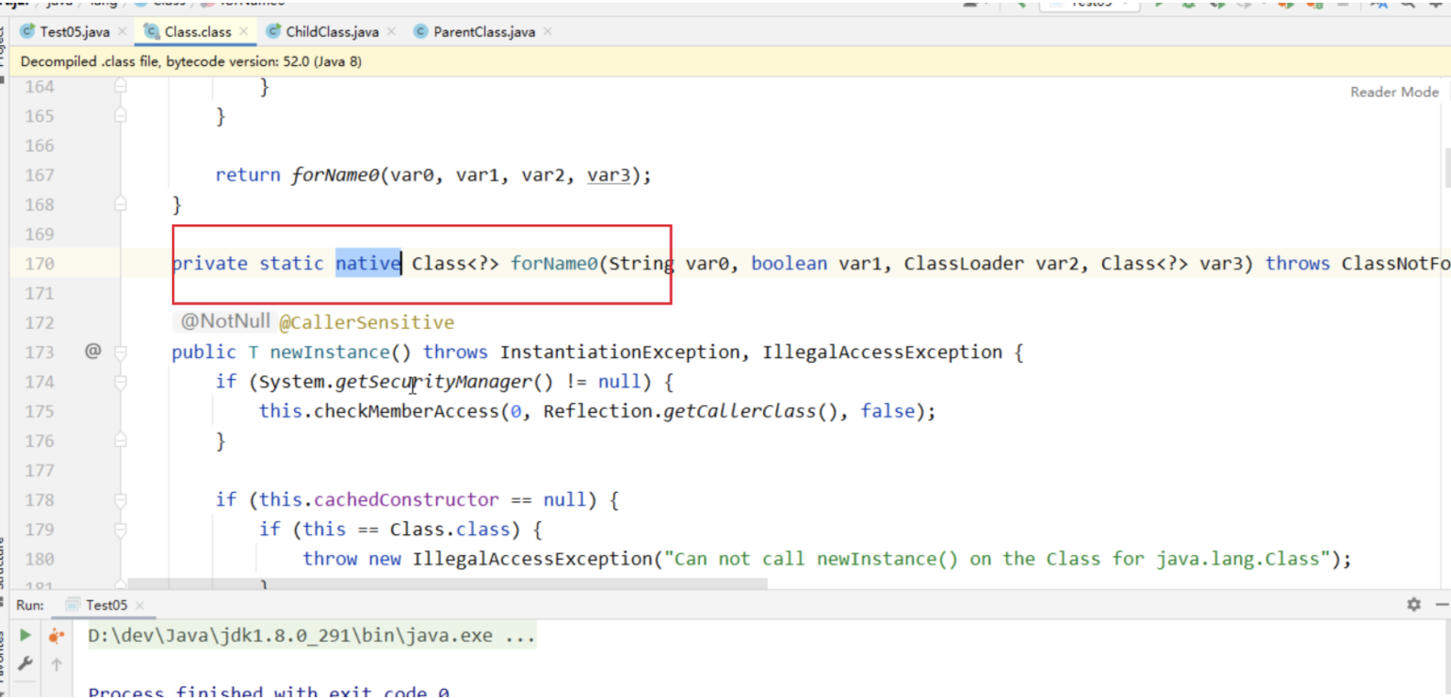Click ClassLoader parameter type on line 170
Viewport: 1451px width, 698px height.
point(964,264)
